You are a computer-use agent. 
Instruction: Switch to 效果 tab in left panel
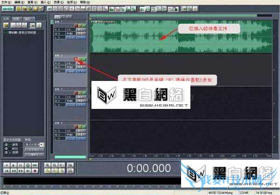click(17, 19)
